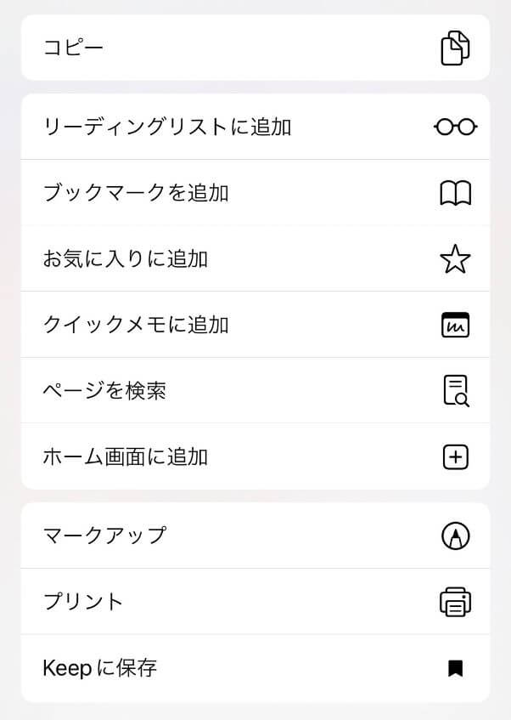This screenshot has width=511, height=720.
Task: Tap the copy documents icon
Action: tap(455, 48)
